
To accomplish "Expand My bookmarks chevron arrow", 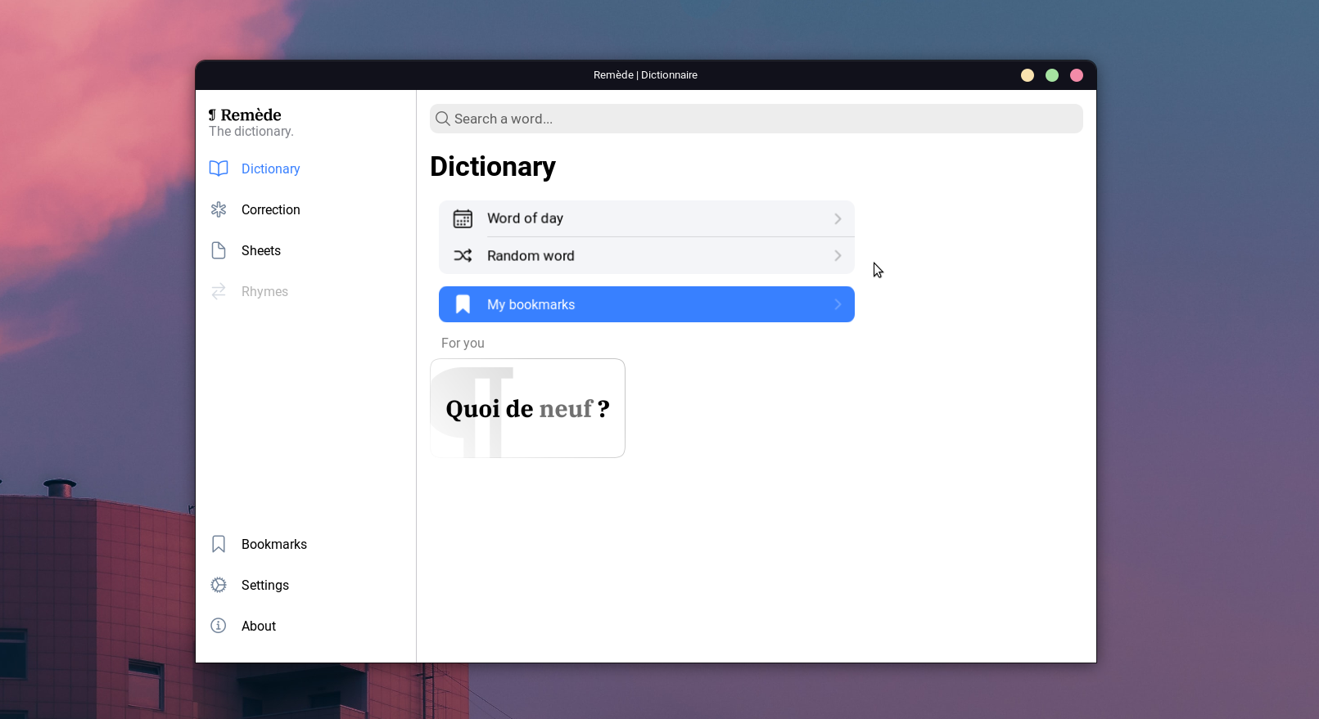I will [x=838, y=304].
